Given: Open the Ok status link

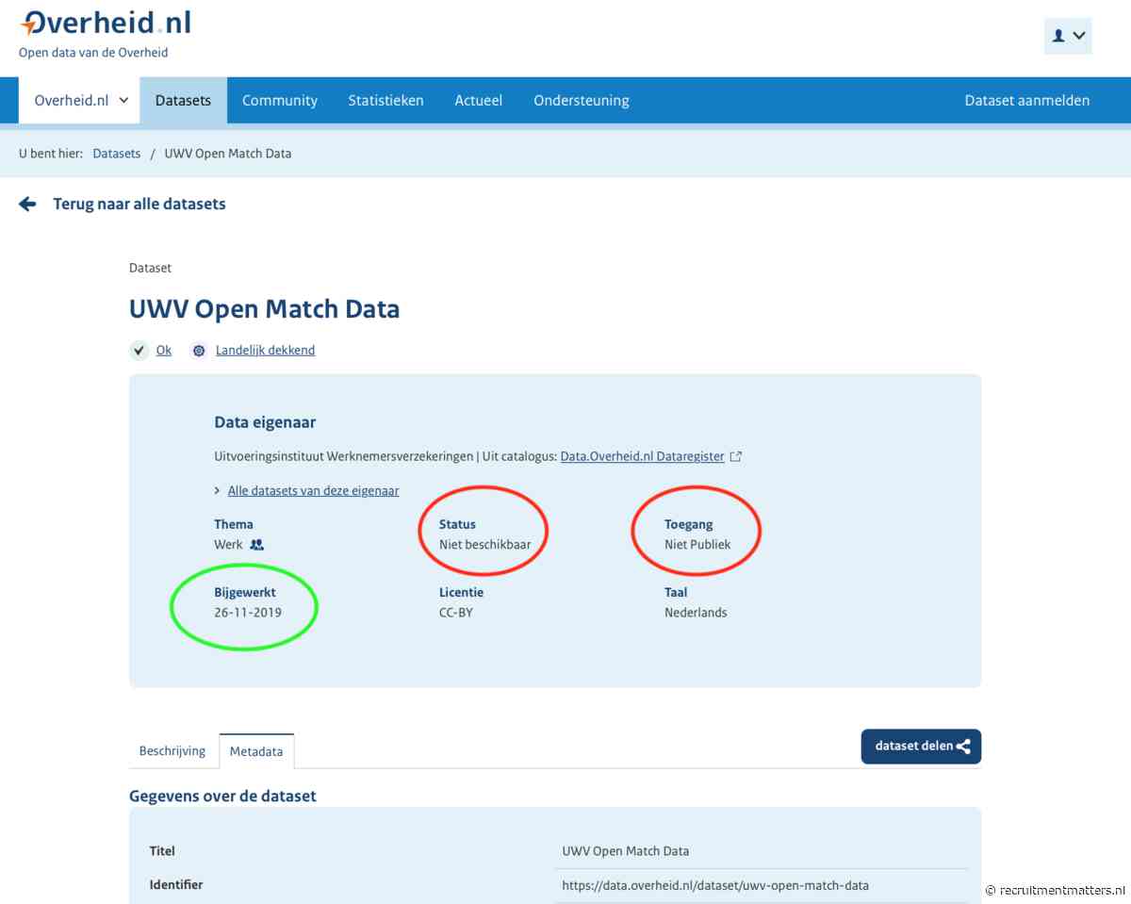Looking at the screenshot, I should point(164,351).
